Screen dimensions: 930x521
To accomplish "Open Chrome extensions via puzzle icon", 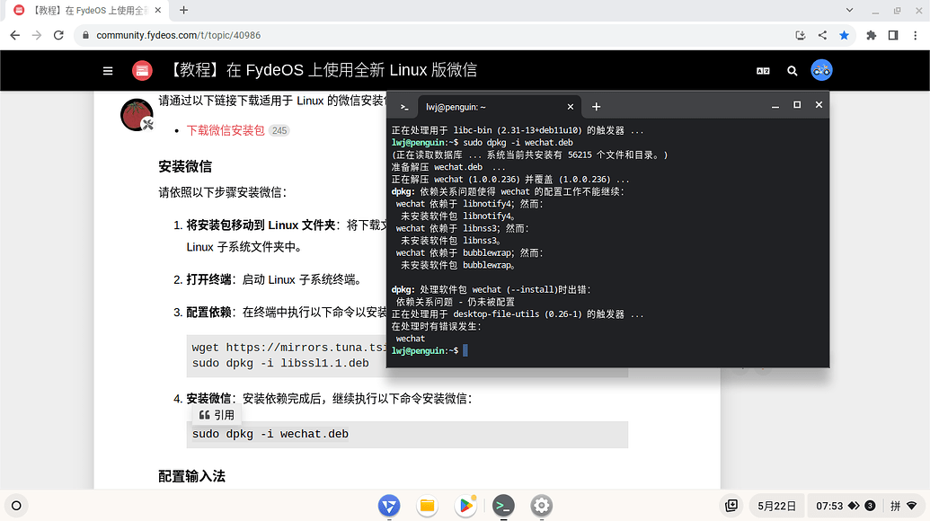I will pos(871,34).
